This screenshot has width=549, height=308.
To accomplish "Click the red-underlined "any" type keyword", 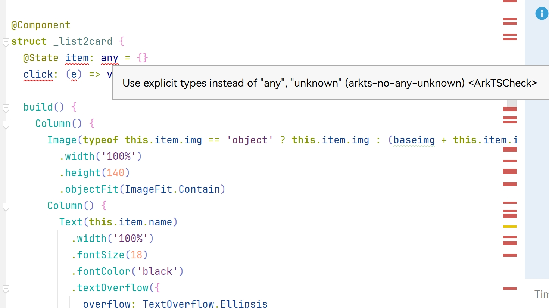I will point(109,58).
